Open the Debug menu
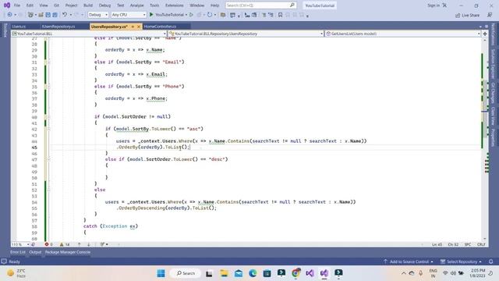Image resolution: width=499 pixels, height=281 pixels. pos(104,5)
